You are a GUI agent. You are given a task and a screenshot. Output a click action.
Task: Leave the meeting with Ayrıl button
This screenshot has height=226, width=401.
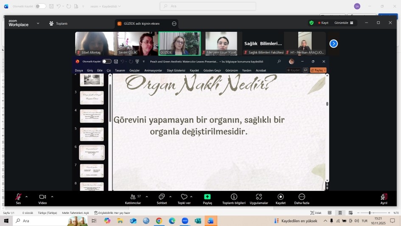[384, 198]
